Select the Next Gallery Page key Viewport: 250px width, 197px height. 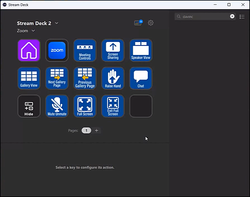tap(57, 78)
